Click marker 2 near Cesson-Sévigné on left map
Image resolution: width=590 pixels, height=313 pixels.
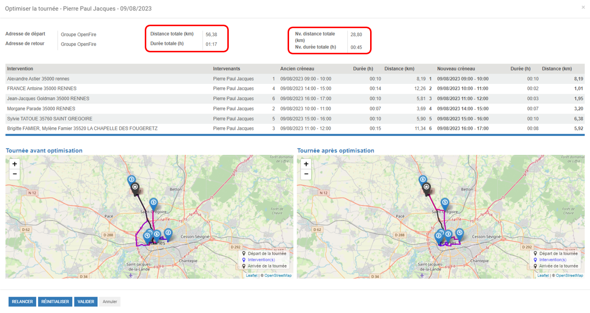[x=168, y=234]
